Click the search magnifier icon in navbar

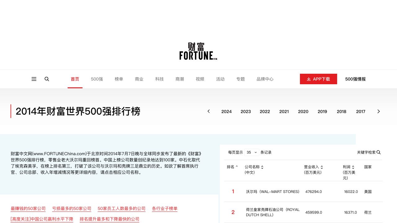coord(47,79)
